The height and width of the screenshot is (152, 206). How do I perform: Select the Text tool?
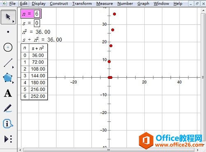(8, 93)
